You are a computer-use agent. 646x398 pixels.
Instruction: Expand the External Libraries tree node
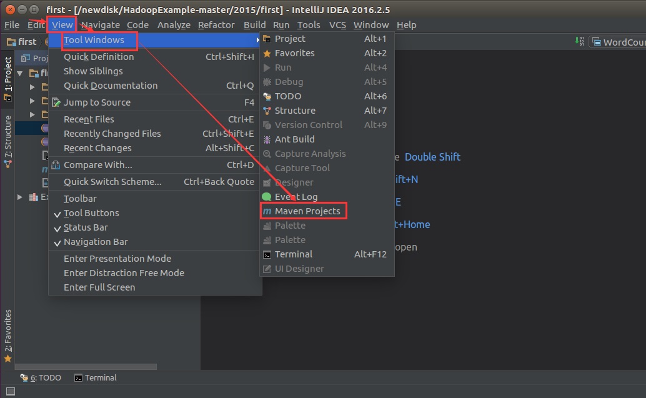click(21, 197)
